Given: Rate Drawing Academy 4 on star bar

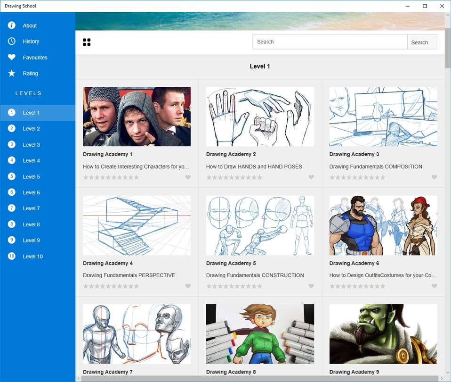Looking at the screenshot, I should [x=111, y=286].
